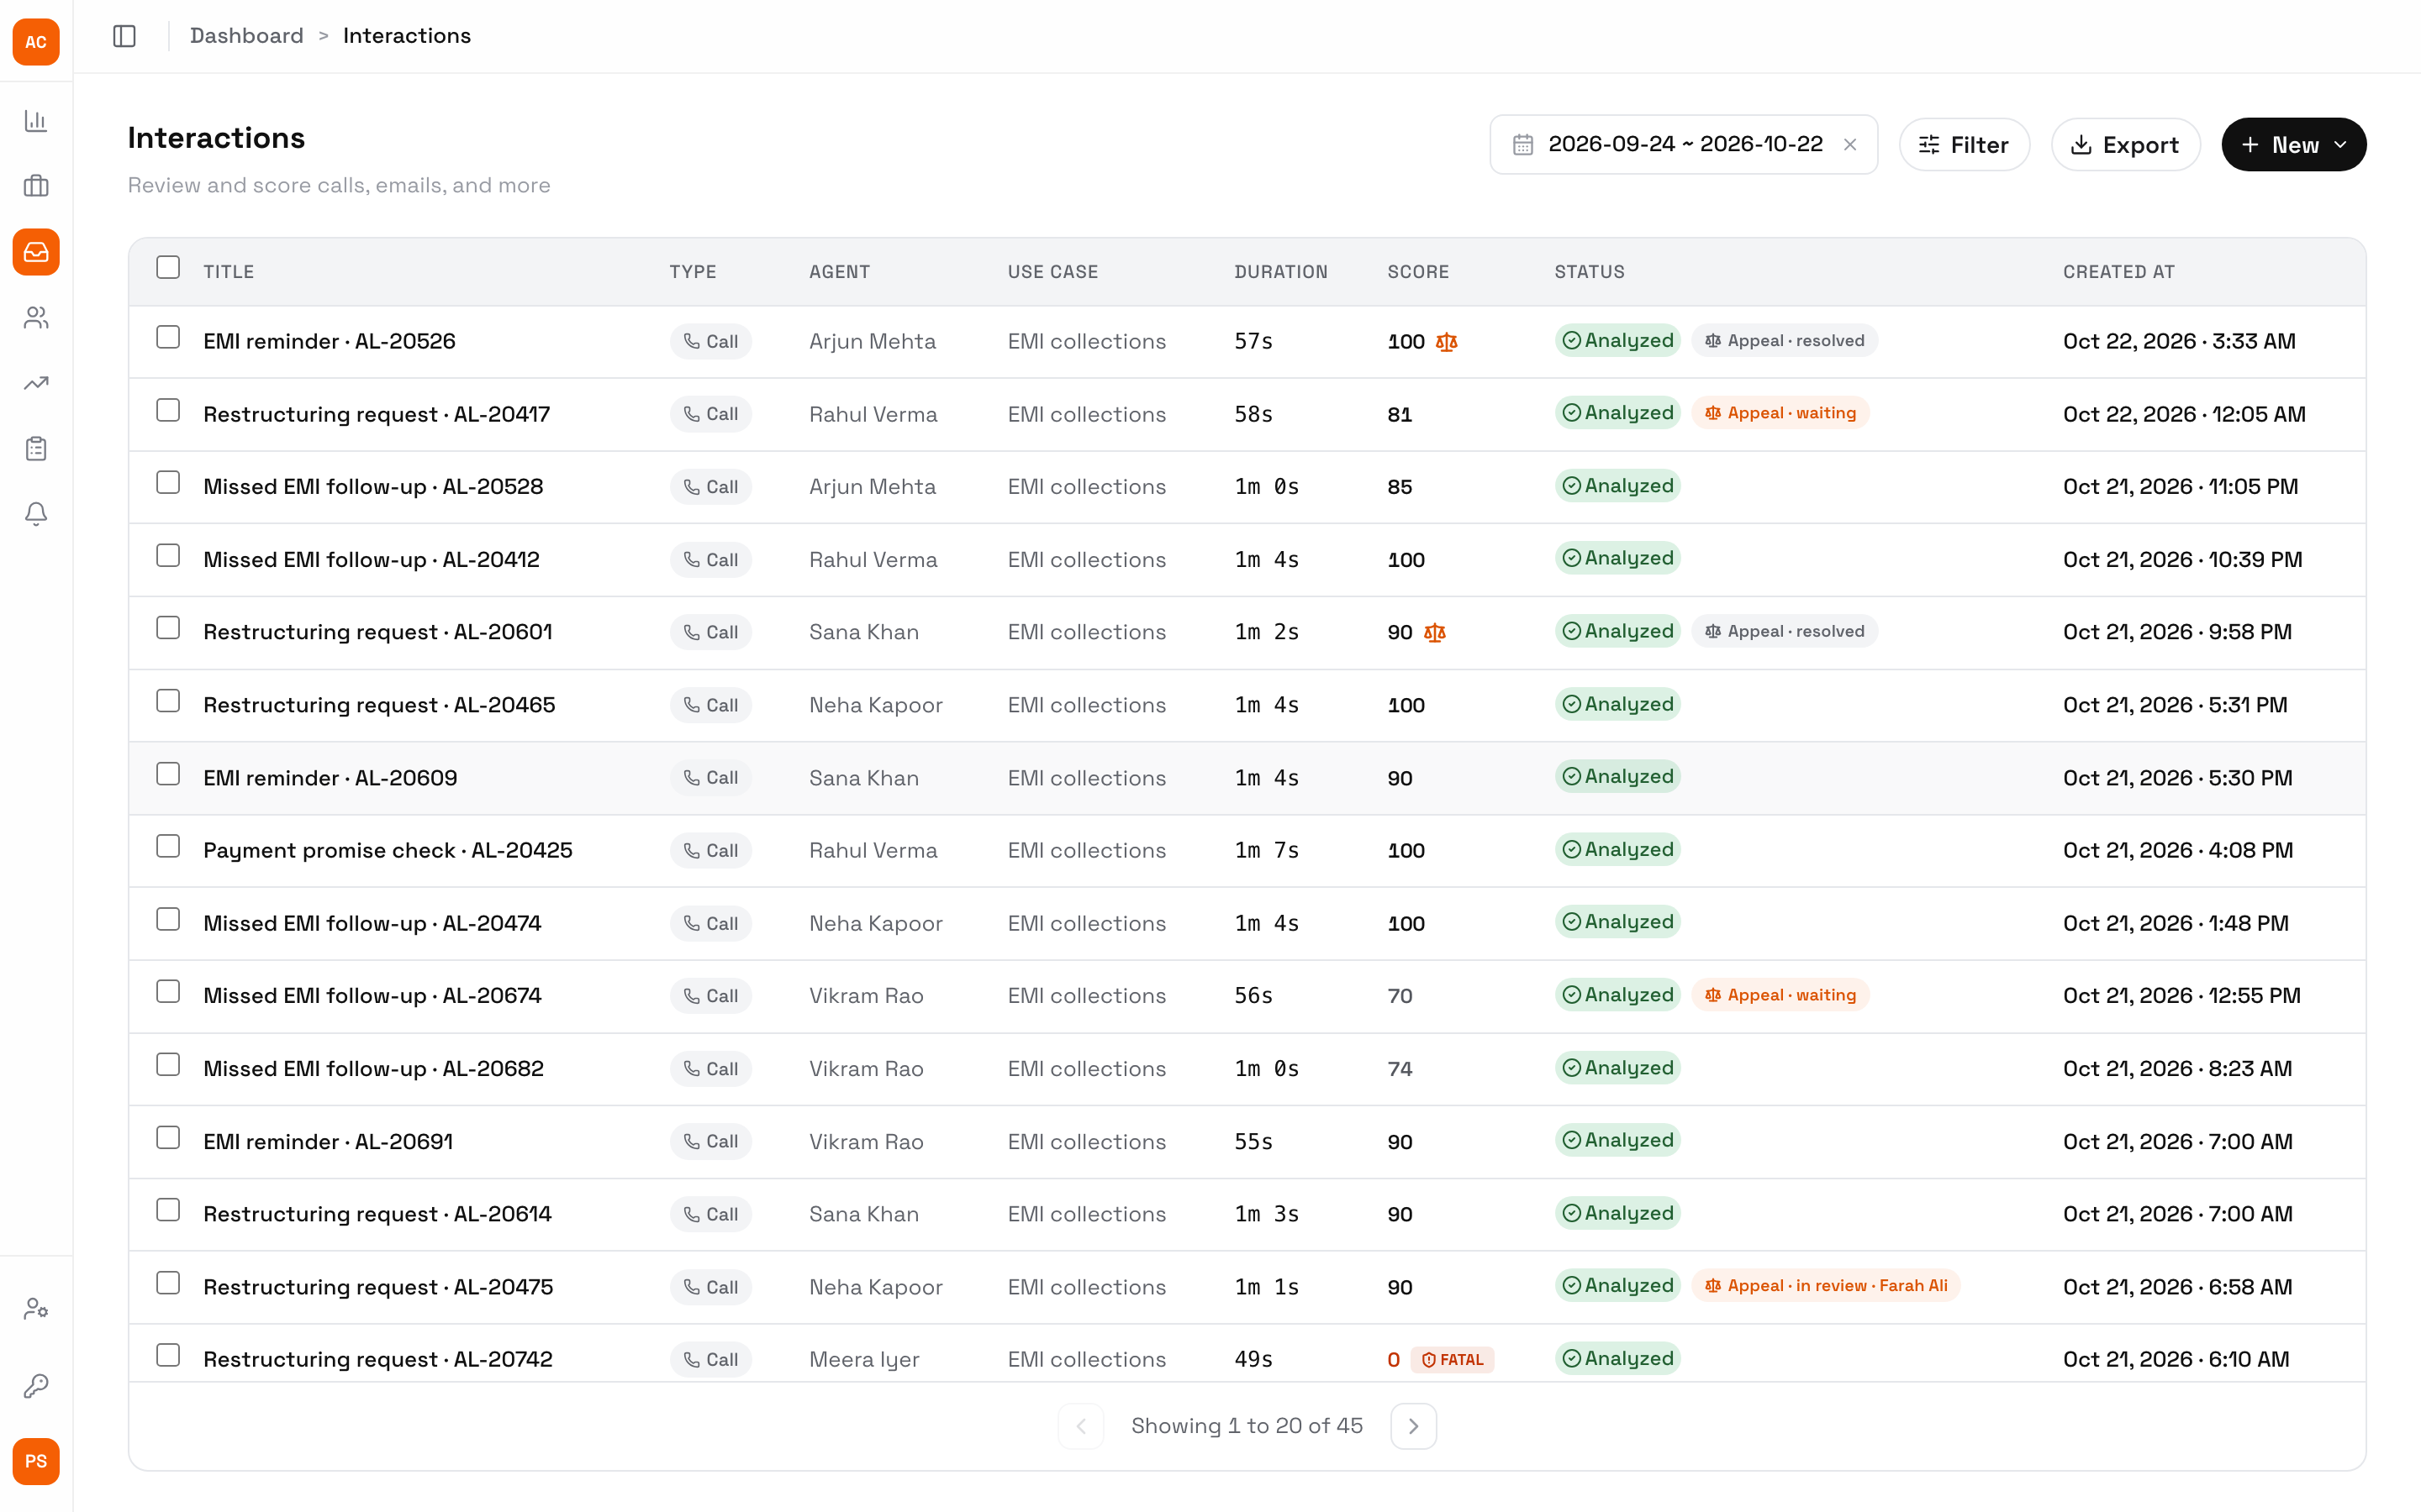Click the Interactions breadcrumb
This screenshot has width=2421, height=1512.
coord(406,36)
